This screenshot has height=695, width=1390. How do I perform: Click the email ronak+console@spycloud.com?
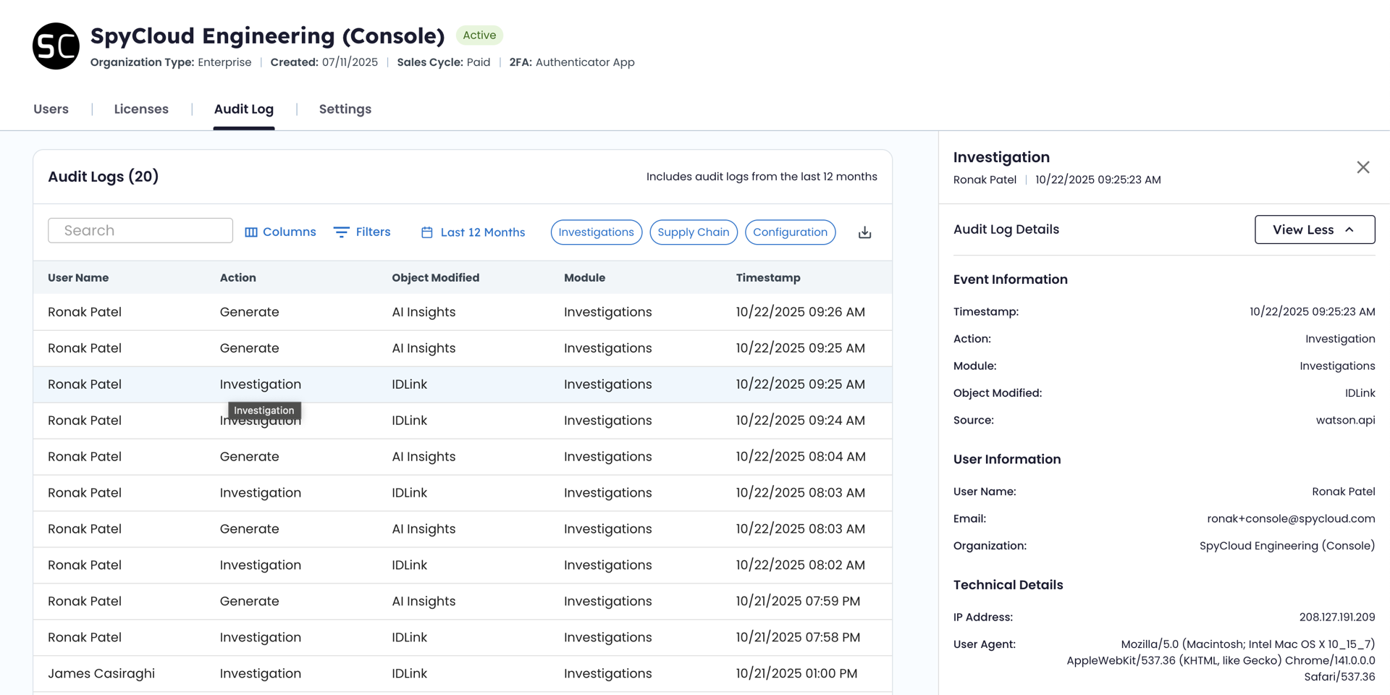(1291, 518)
